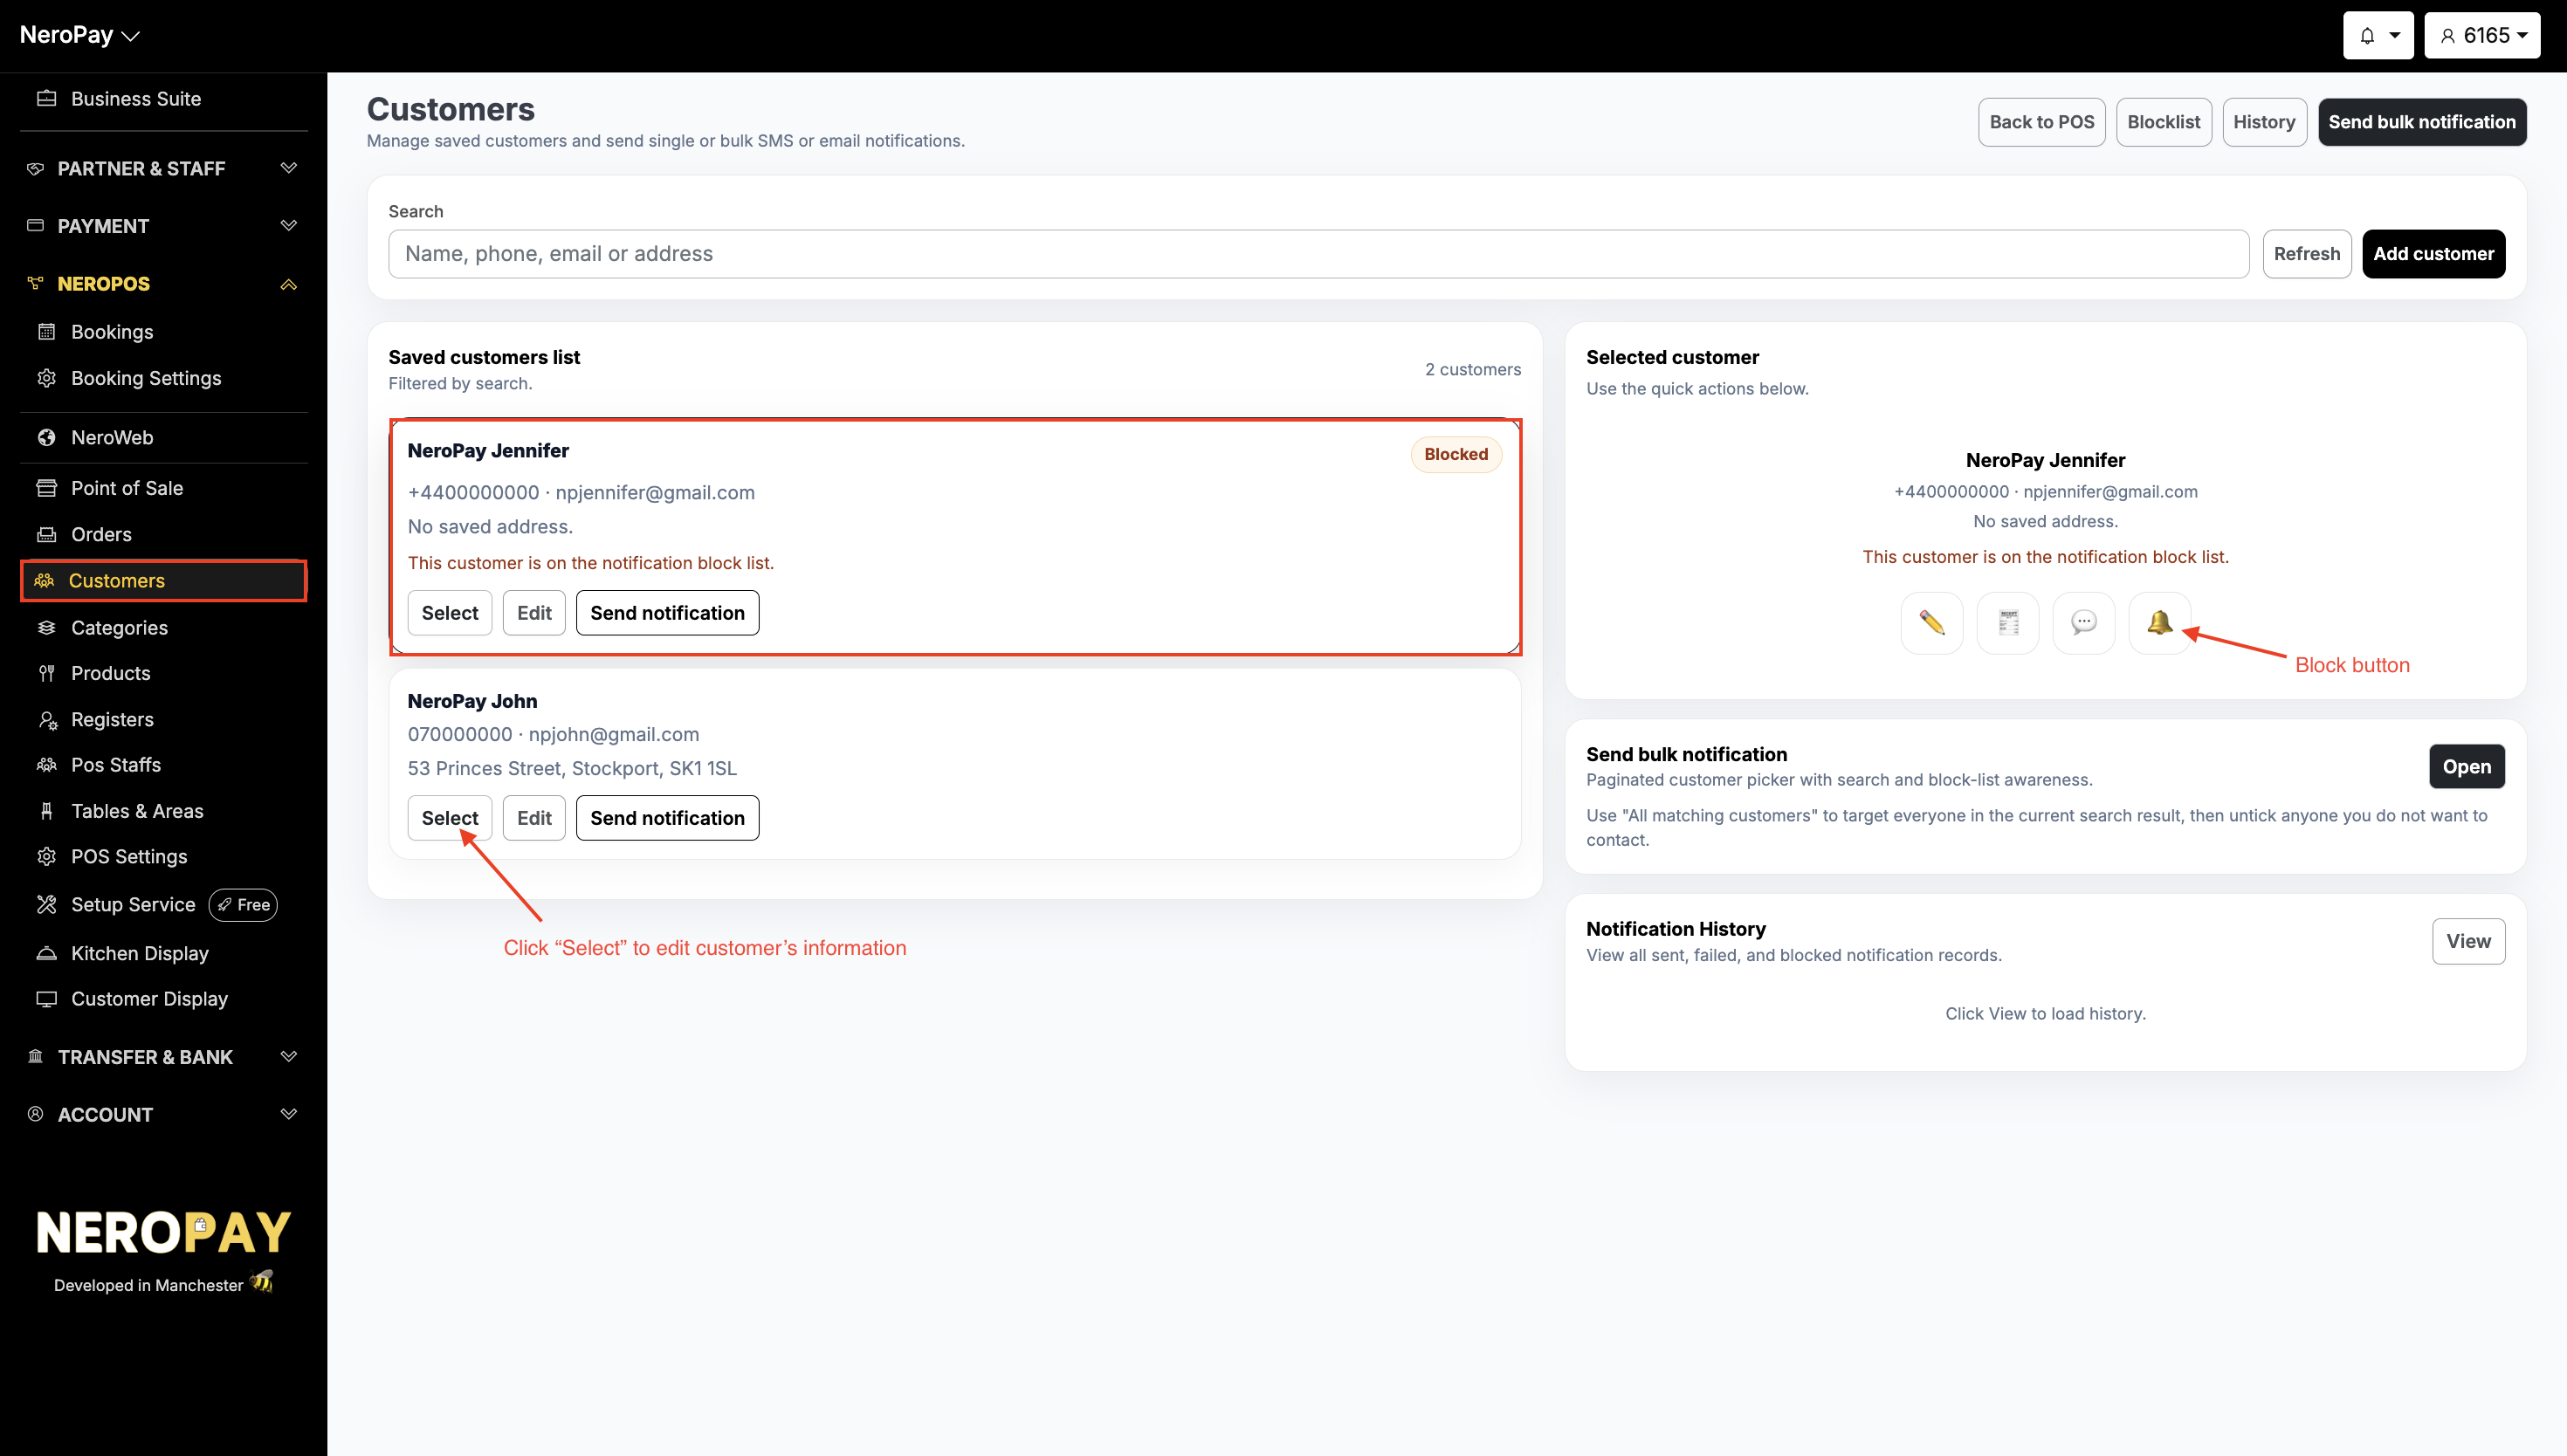Collapse the NEROPOS section chevron

tap(288, 284)
